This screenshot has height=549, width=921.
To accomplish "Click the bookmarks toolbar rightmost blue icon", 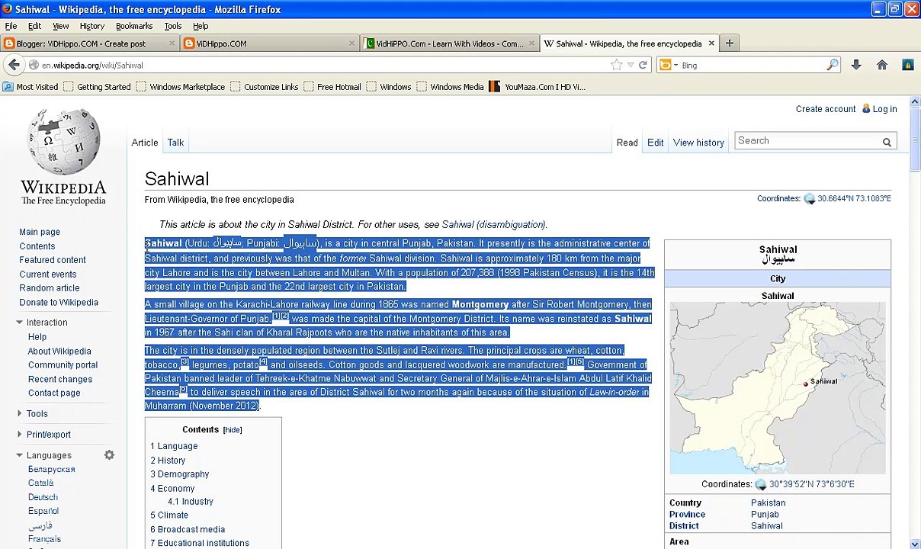I will pos(907,66).
